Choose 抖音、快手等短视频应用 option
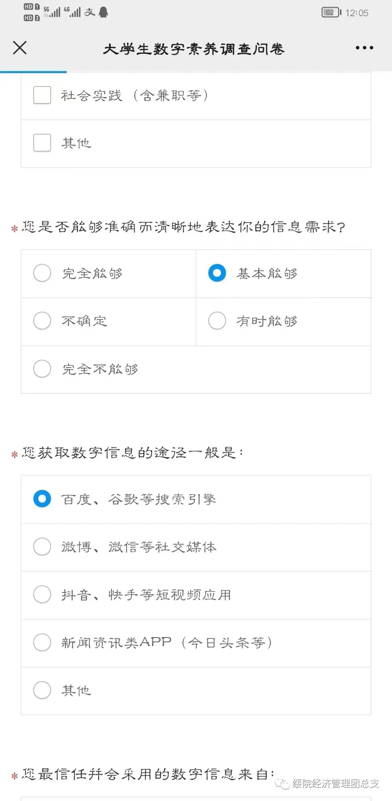This screenshot has width=392, height=801. tap(42, 595)
